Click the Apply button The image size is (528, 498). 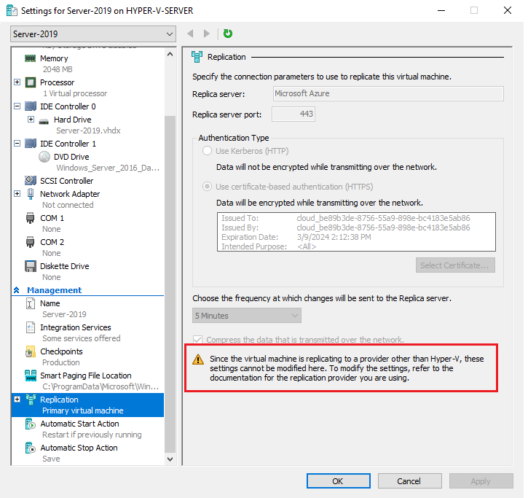click(481, 481)
